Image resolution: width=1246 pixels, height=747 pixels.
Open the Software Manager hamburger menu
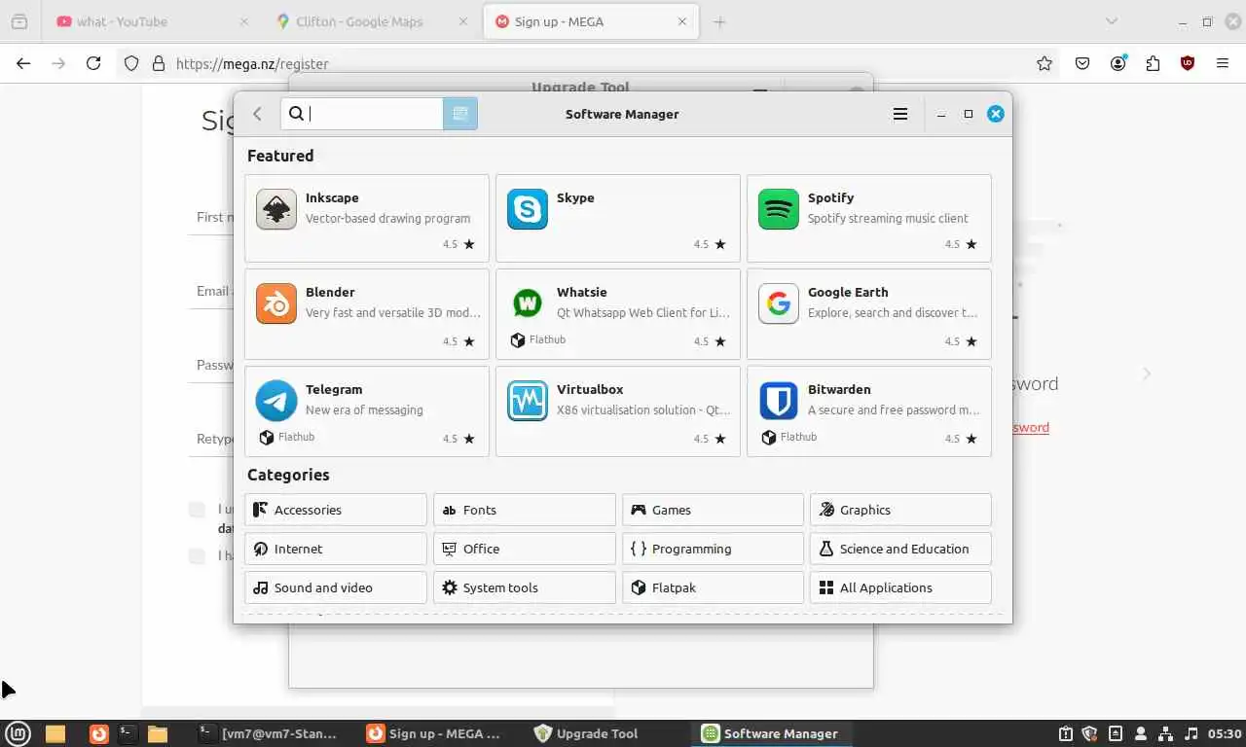click(x=900, y=114)
